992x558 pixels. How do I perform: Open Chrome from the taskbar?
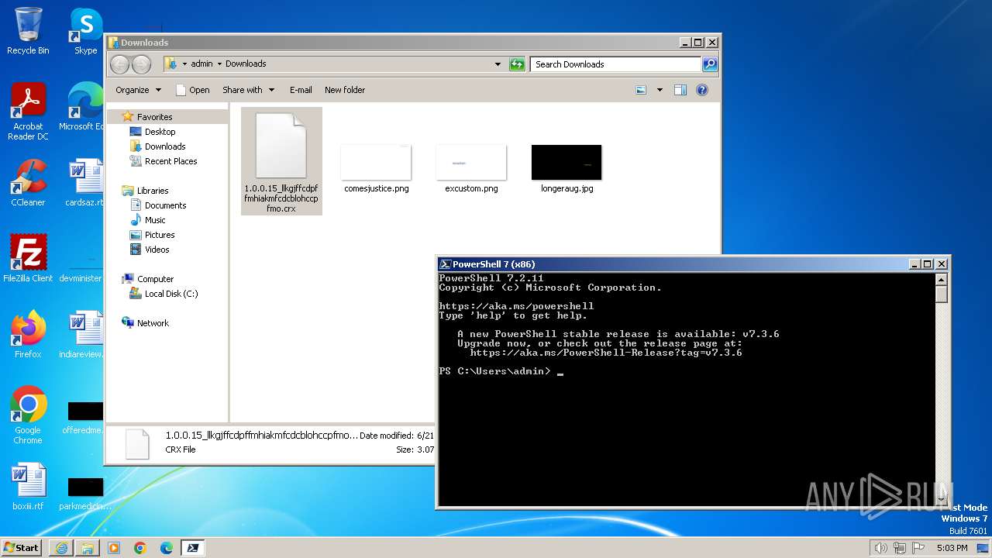pos(140,548)
